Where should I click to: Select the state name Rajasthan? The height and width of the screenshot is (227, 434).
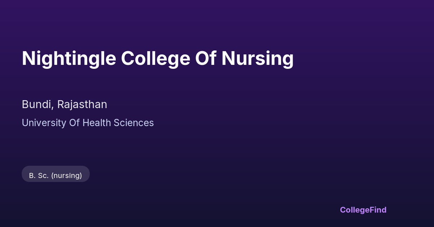tap(82, 104)
